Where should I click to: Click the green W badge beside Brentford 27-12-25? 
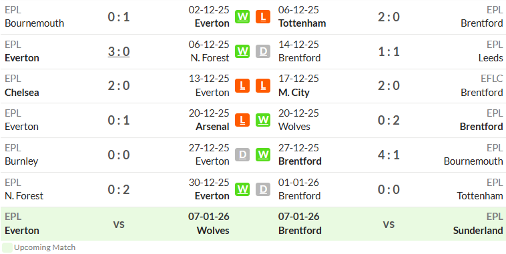[263, 155]
